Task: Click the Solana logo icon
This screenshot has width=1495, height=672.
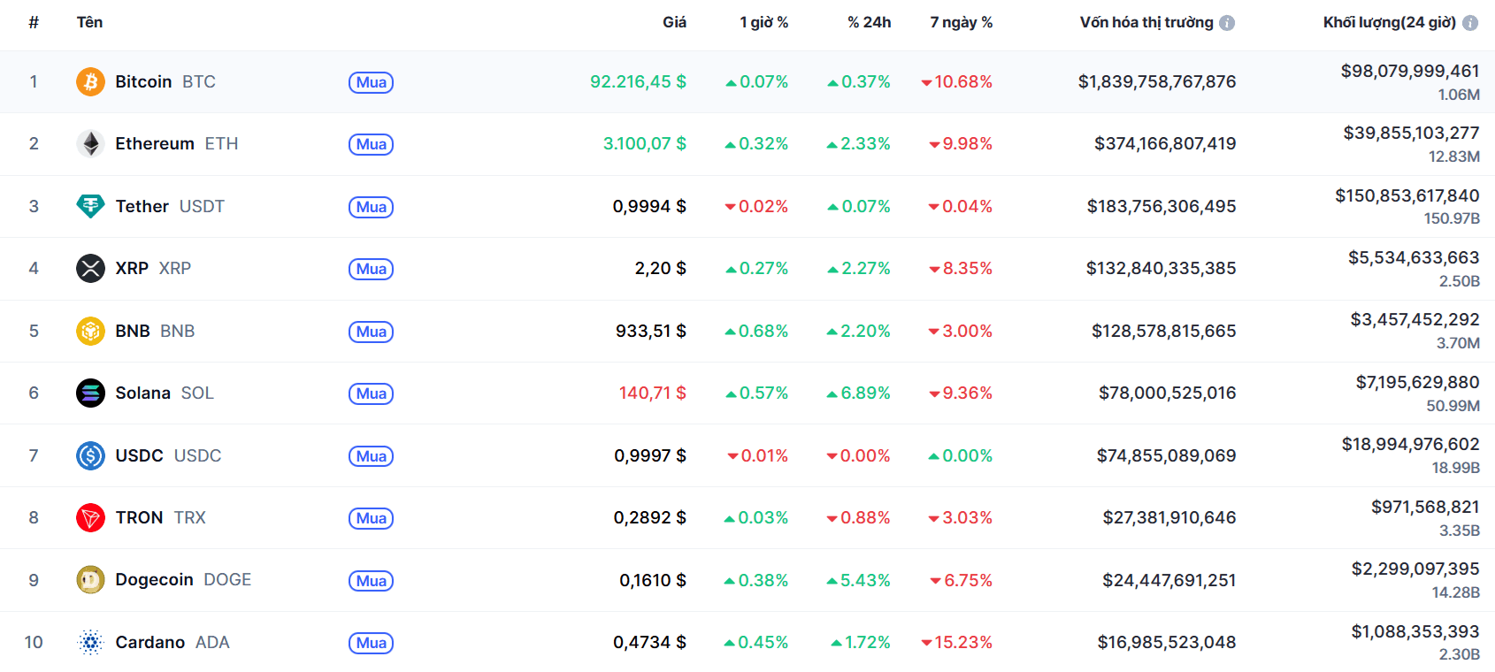Action: 90,393
